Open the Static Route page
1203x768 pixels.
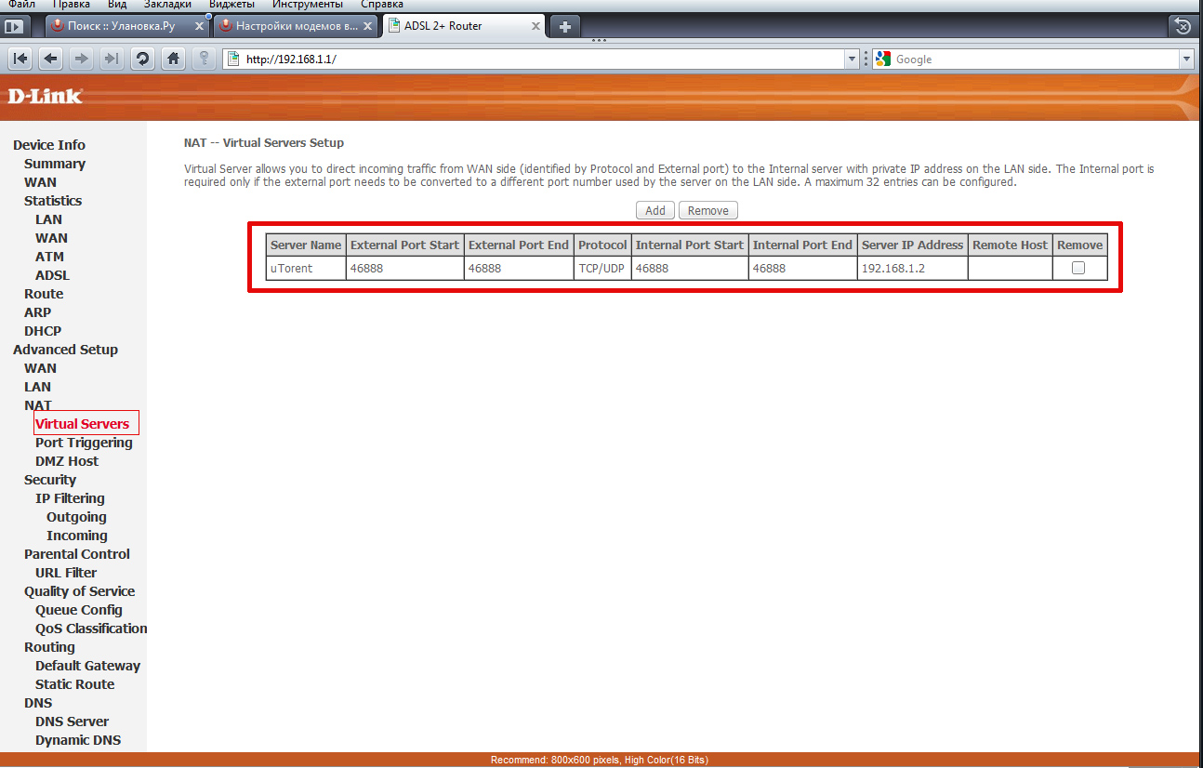[75, 684]
